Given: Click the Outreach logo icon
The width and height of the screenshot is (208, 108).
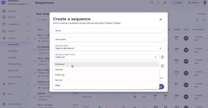Looking at the screenshot, I should (x=4, y=3).
